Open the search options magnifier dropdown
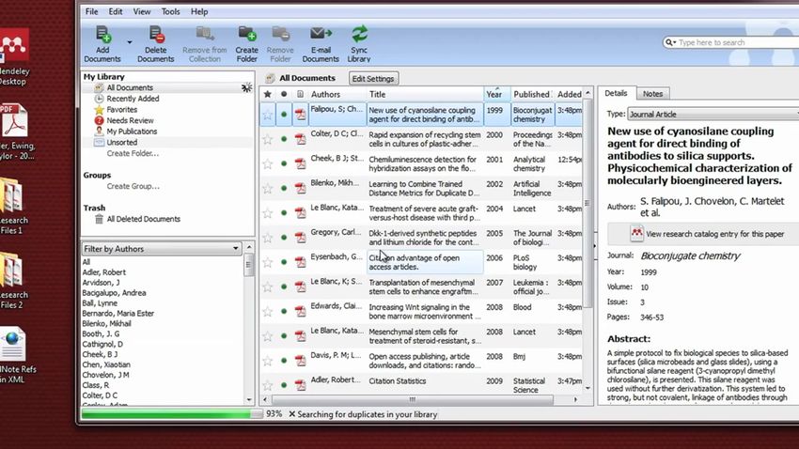 [670, 42]
